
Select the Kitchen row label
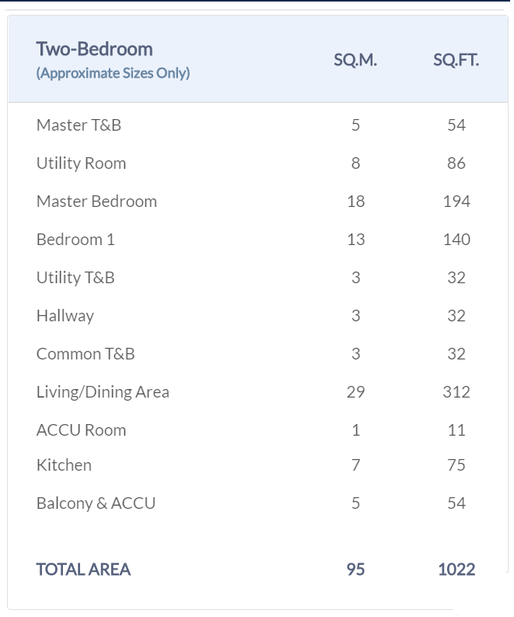pyautogui.click(x=64, y=465)
